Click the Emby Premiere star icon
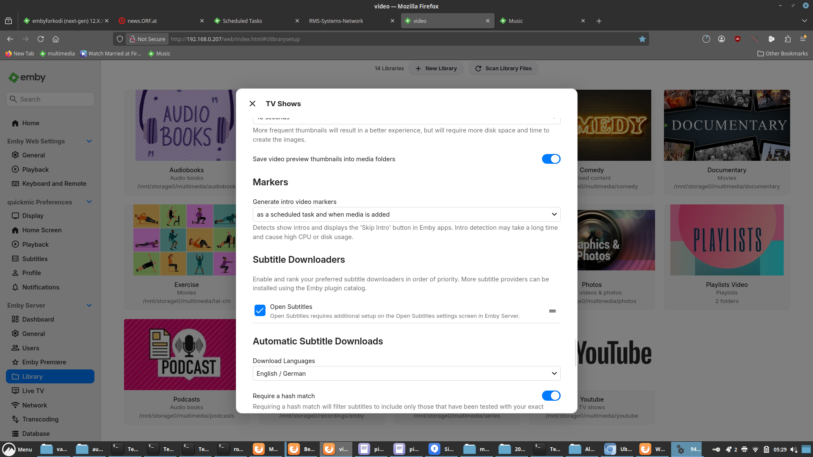The width and height of the screenshot is (813, 457). [x=15, y=362]
